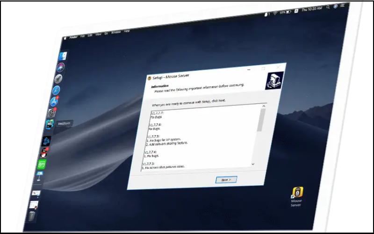Click 'Fix screen shot pictures' line
Screen dimensions: 374x234
pos(163,167)
